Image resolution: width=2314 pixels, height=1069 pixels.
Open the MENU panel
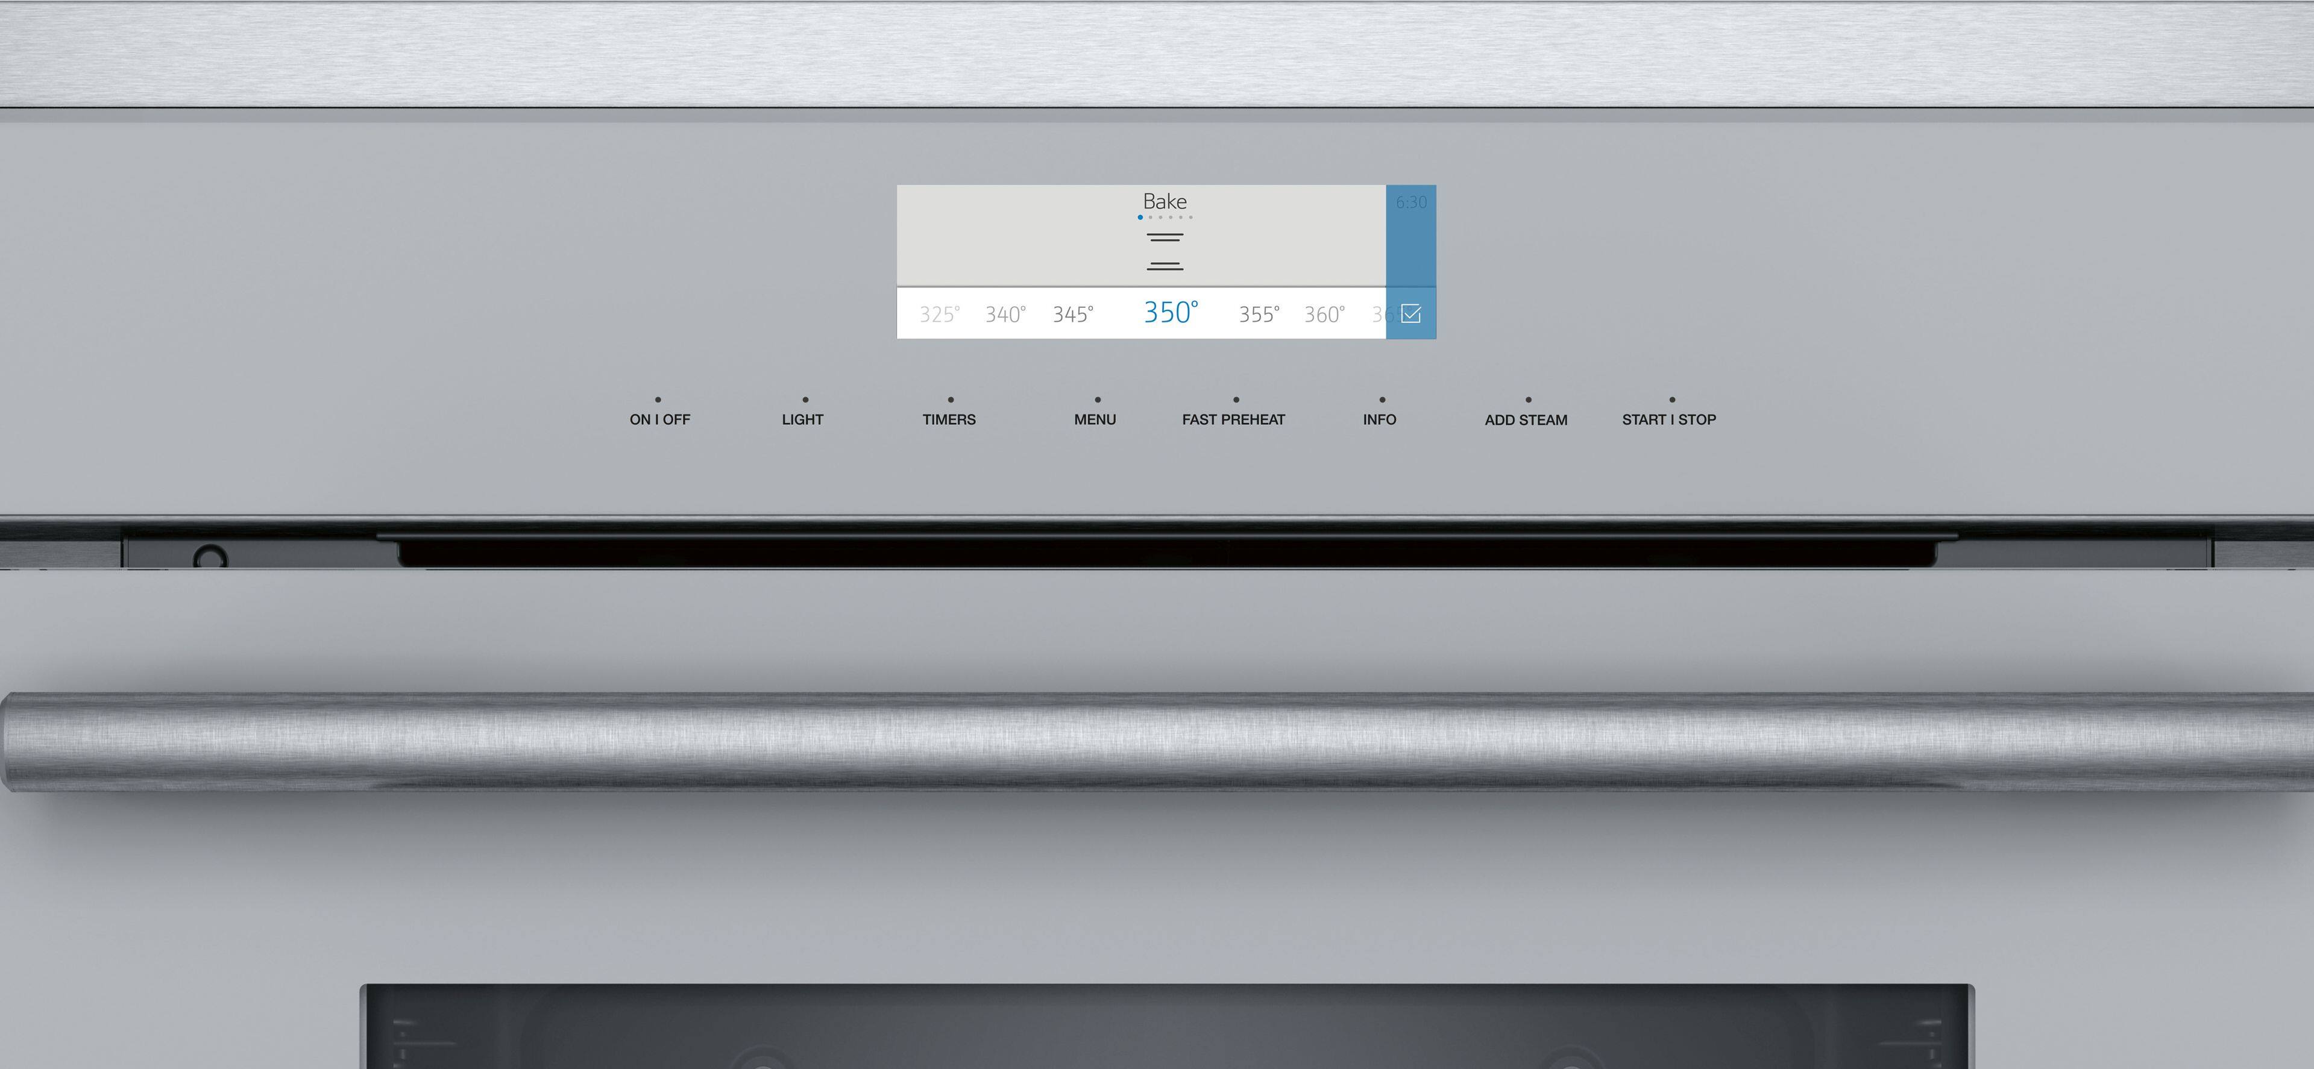(x=1095, y=419)
